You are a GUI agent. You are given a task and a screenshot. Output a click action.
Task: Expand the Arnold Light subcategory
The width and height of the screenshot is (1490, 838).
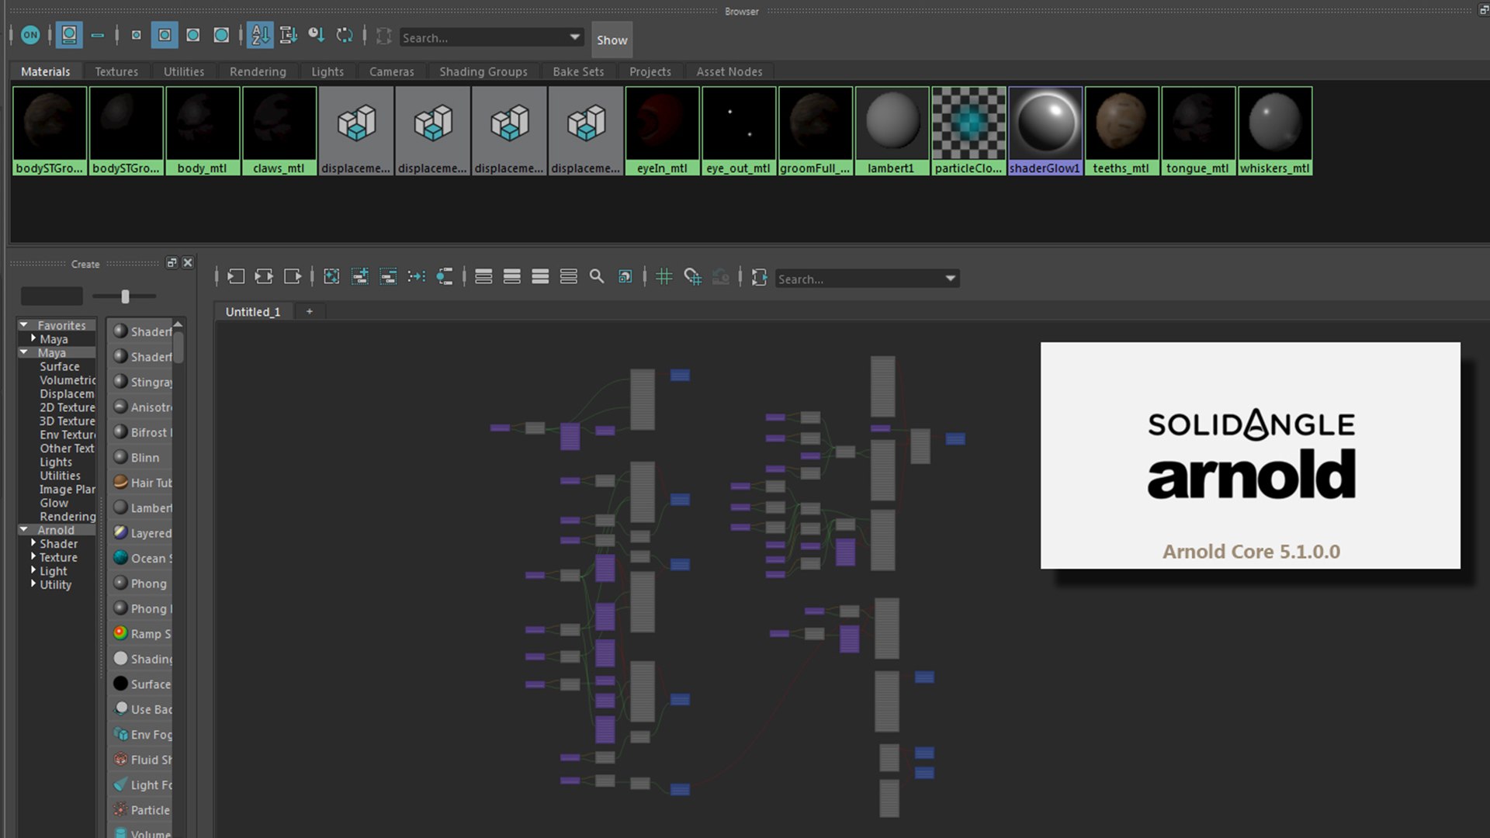pyautogui.click(x=33, y=570)
